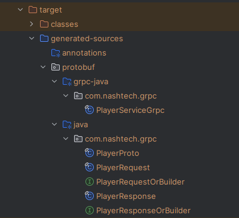This screenshot has width=239, height=218.
Task: Collapse the generated-sources chevron
Action: coord(32,38)
